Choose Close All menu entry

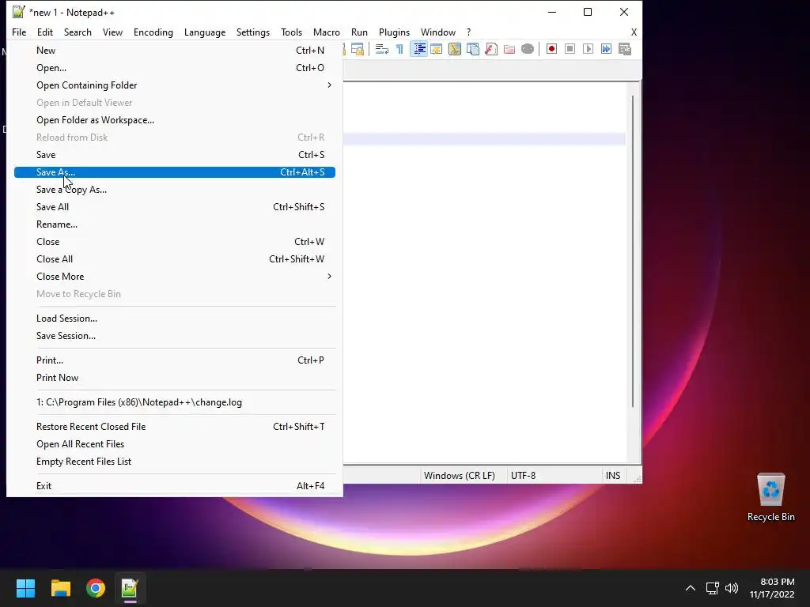[x=175, y=259]
